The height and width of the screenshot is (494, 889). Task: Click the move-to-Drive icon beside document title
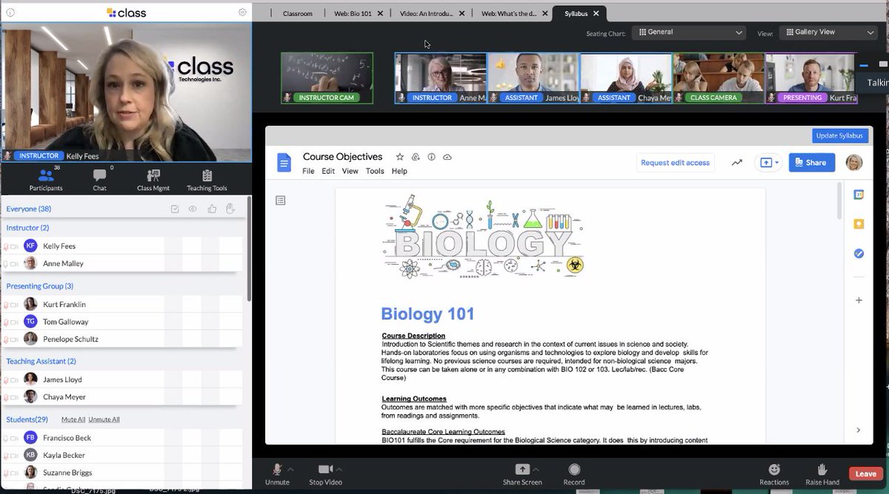416,157
